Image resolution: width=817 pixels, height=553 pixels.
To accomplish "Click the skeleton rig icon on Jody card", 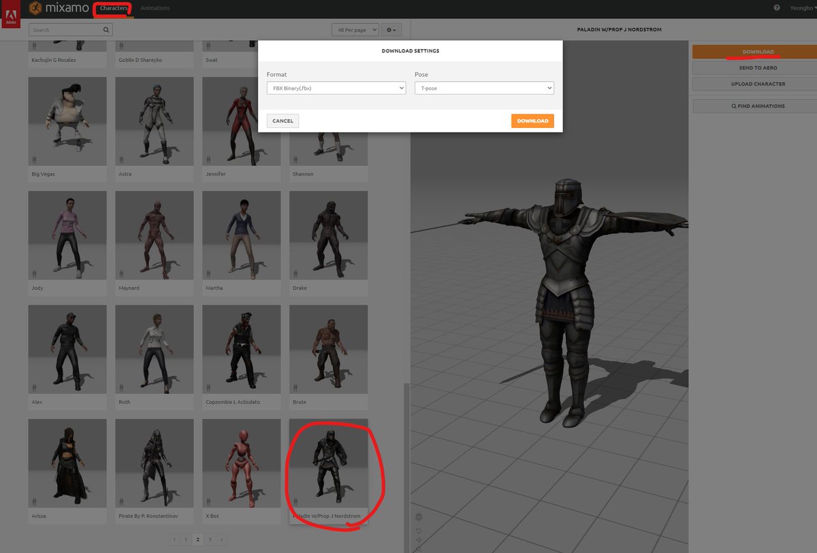I will 33,273.
